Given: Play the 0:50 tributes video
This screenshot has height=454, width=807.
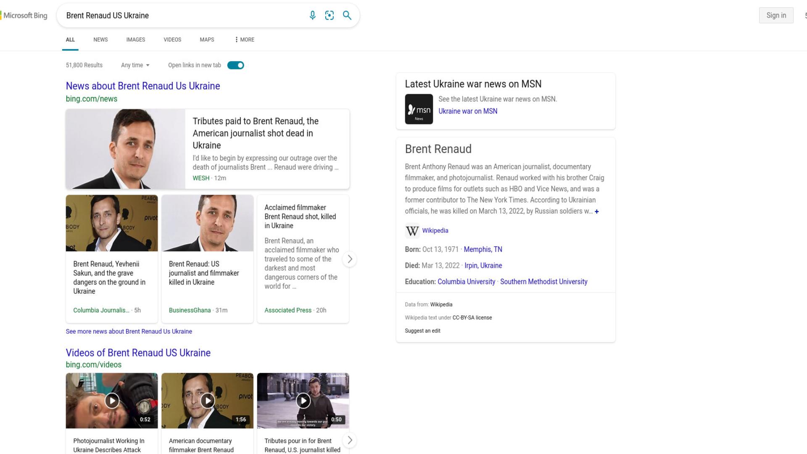Looking at the screenshot, I should (x=303, y=401).
